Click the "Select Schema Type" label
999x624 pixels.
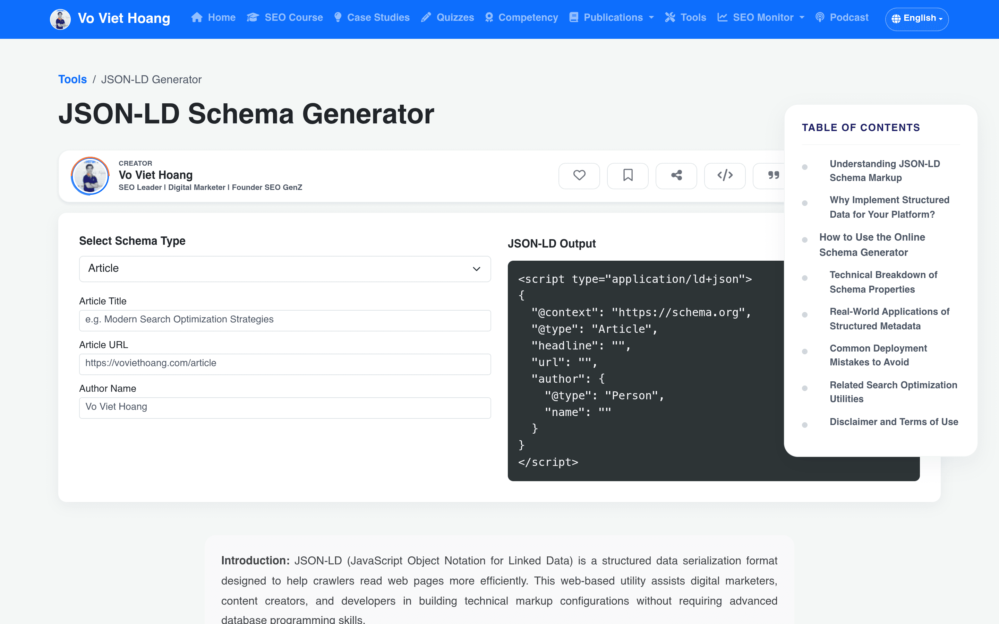(132, 241)
